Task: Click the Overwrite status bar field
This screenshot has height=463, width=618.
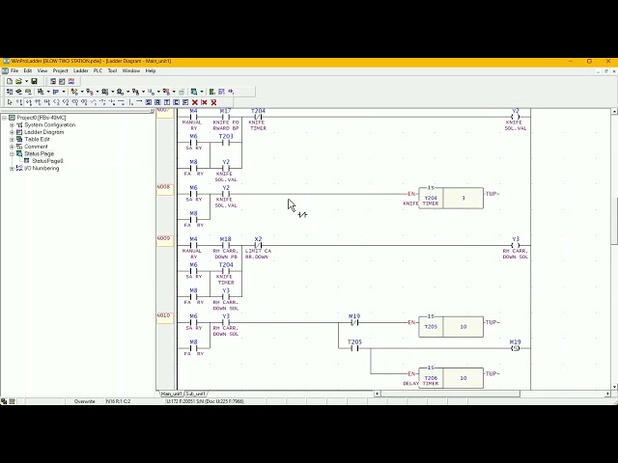Action: click(84, 401)
